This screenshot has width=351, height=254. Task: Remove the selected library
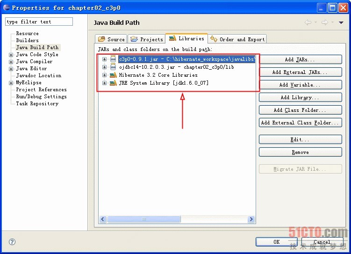(301, 152)
